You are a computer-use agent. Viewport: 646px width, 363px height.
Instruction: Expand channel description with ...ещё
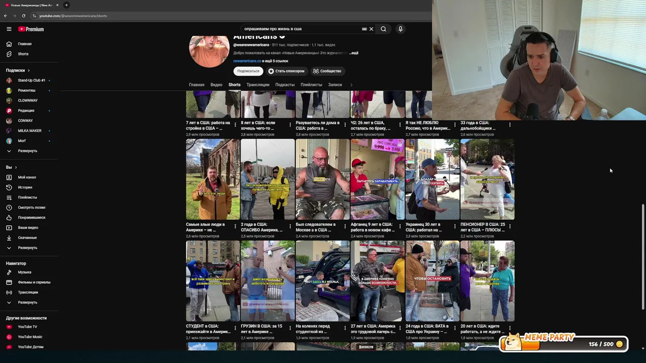354,53
